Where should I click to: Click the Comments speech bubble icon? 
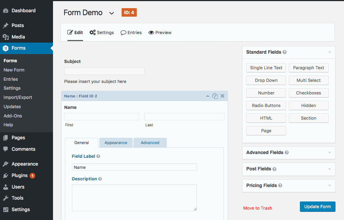[6, 149]
